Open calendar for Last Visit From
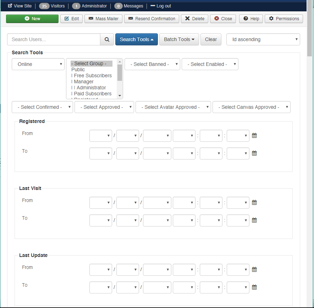Image resolution: width=314 pixels, height=308 pixels. [x=254, y=203]
